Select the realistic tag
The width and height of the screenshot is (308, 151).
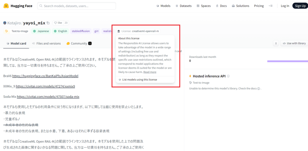[108, 31]
